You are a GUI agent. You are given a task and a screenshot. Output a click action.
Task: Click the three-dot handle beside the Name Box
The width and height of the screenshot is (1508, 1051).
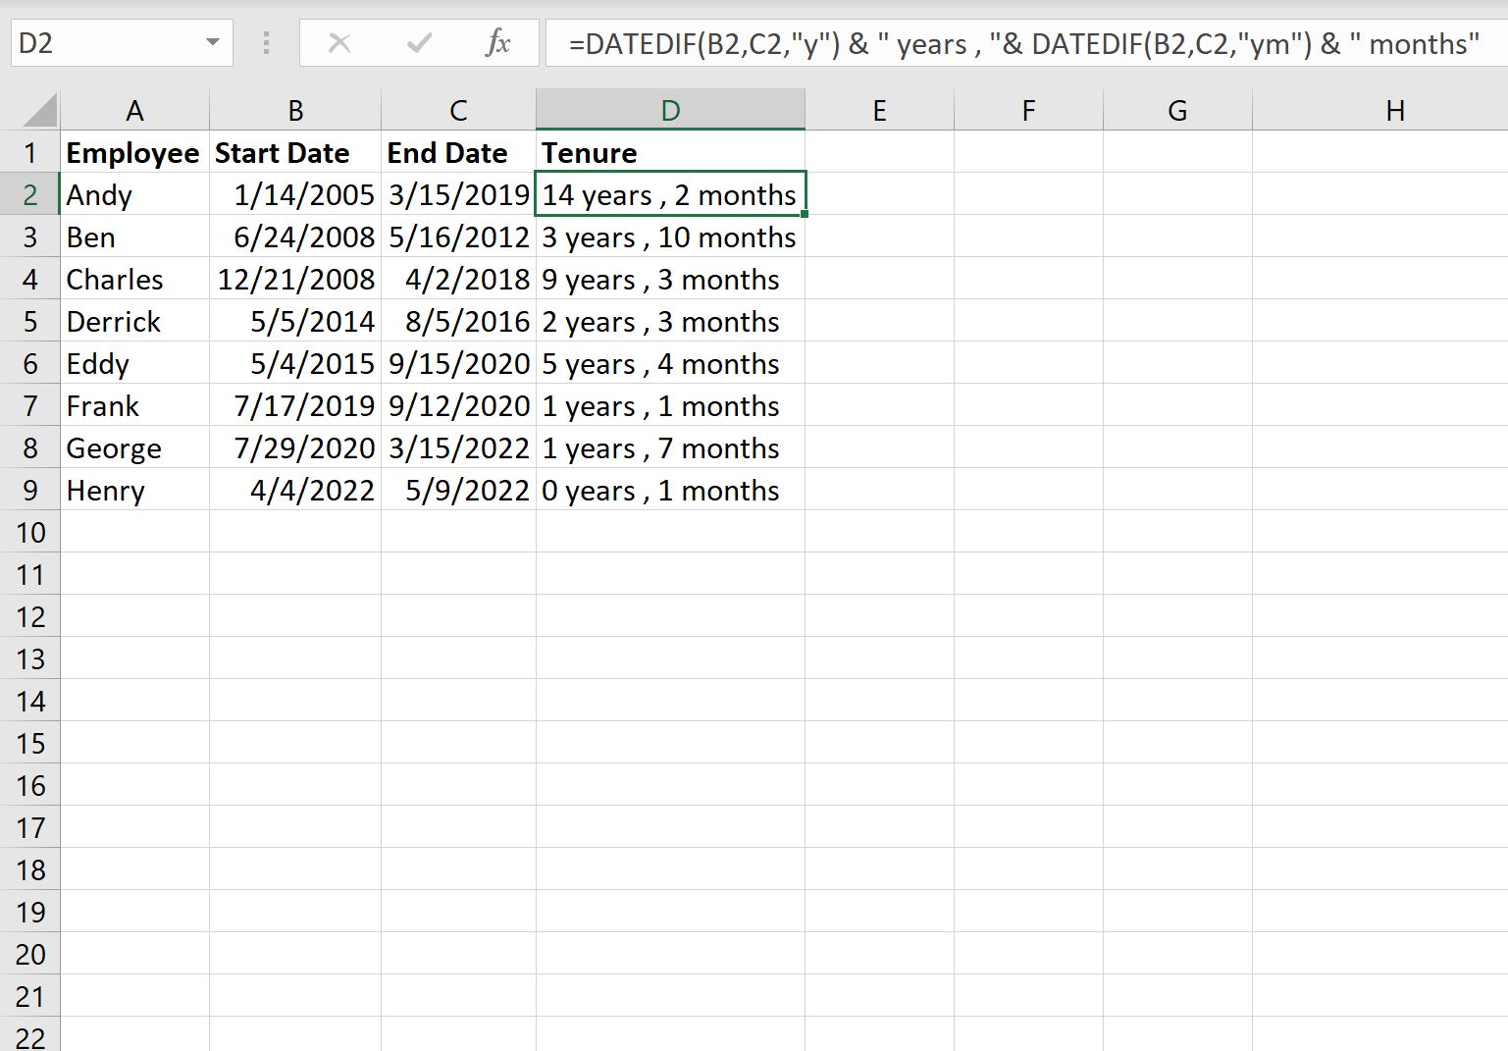(265, 42)
